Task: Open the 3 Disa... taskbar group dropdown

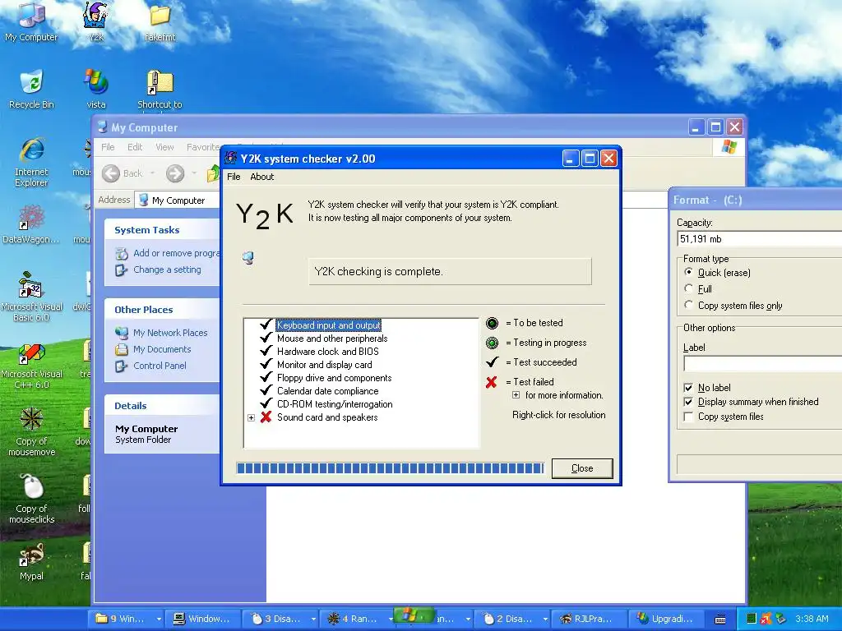Action: (x=313, y=619)
